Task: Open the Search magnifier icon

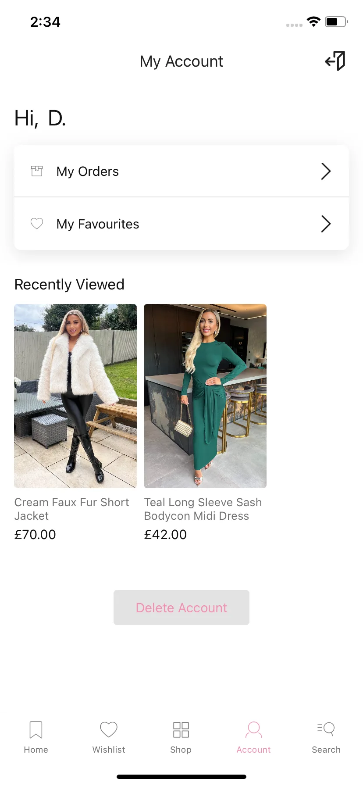Action: point(326,729)
